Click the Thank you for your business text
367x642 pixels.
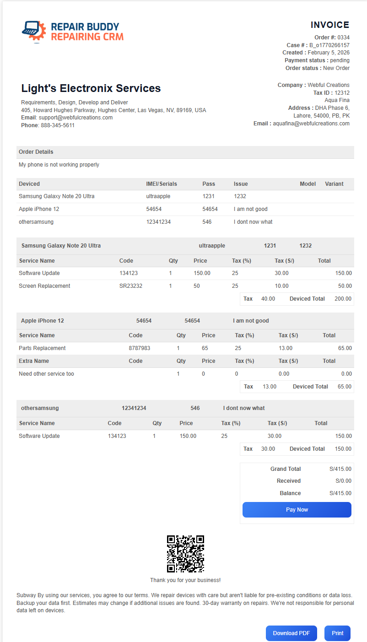(x=185, y=580)
